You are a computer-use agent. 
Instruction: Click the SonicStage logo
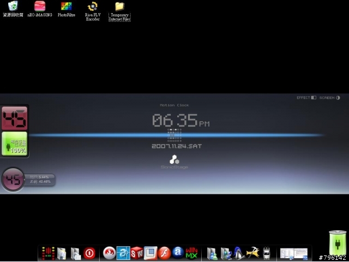174,162
